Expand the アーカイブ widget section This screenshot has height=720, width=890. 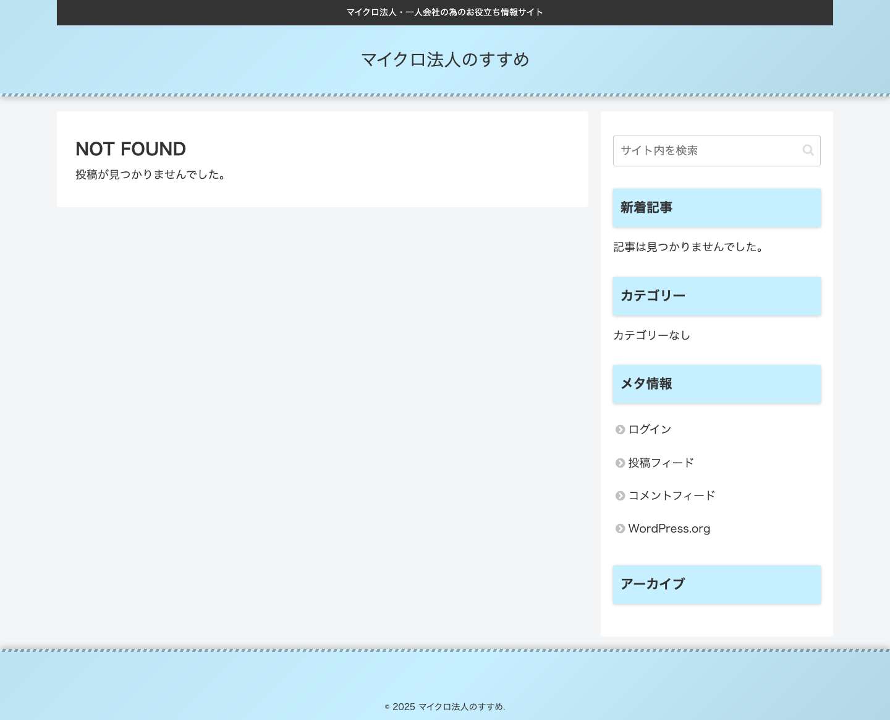[653, 584]
